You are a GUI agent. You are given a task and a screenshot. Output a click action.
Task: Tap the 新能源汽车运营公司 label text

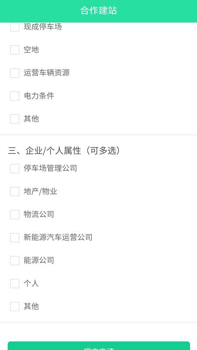[x=58, y=237]
